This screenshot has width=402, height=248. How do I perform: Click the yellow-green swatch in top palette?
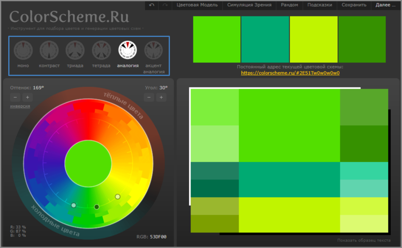(x=314, y=39)
